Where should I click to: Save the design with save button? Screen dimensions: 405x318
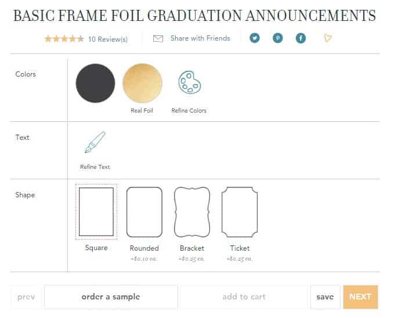(x=325, y=297)
